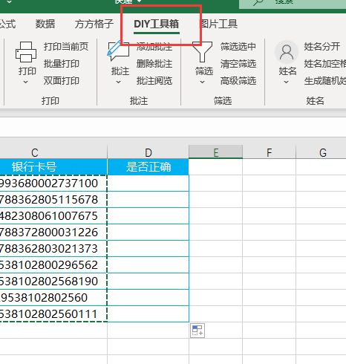Click 姓名加空格 button

point(325,64)
